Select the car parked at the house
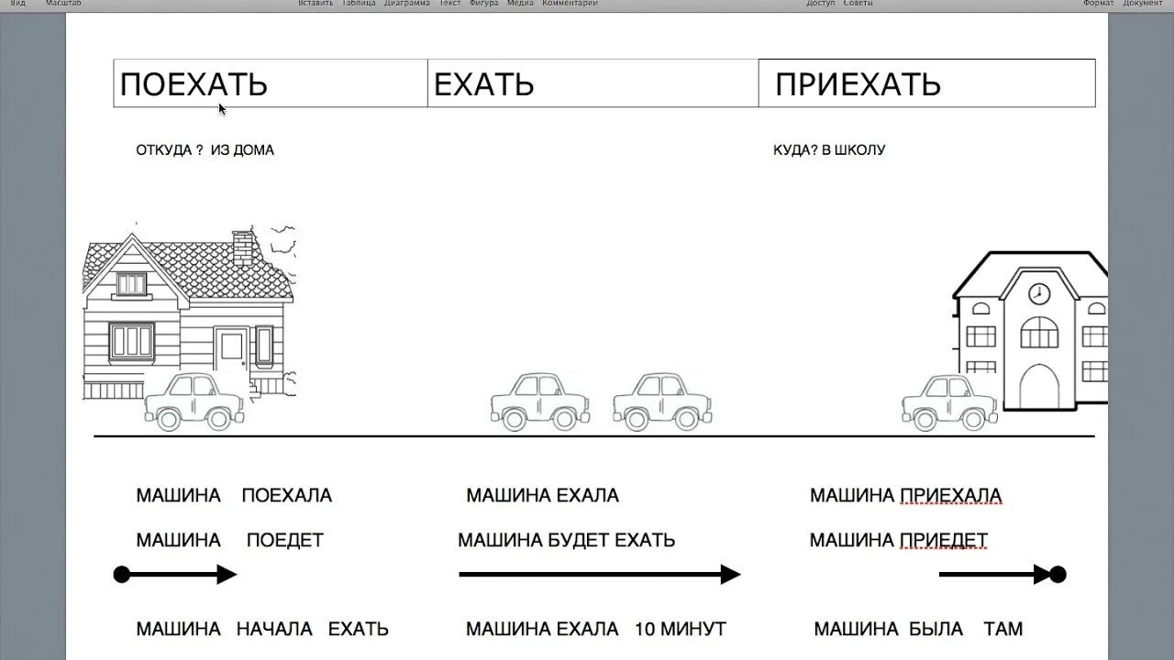This screenshot has width=1174, height=660. tap(194, 401)
